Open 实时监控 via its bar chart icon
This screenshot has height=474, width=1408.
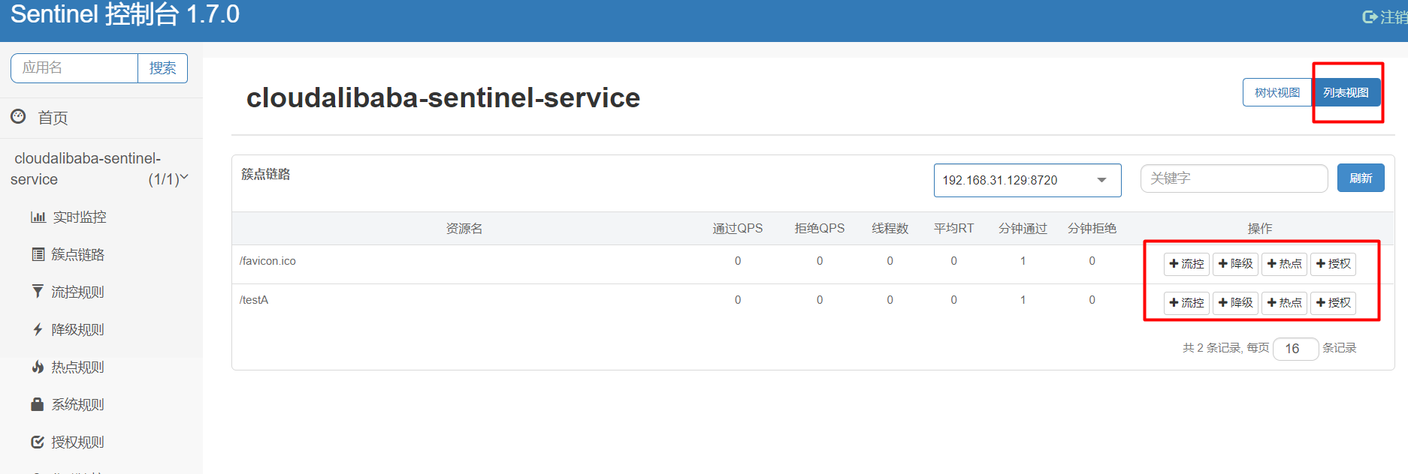pos(38,217)
